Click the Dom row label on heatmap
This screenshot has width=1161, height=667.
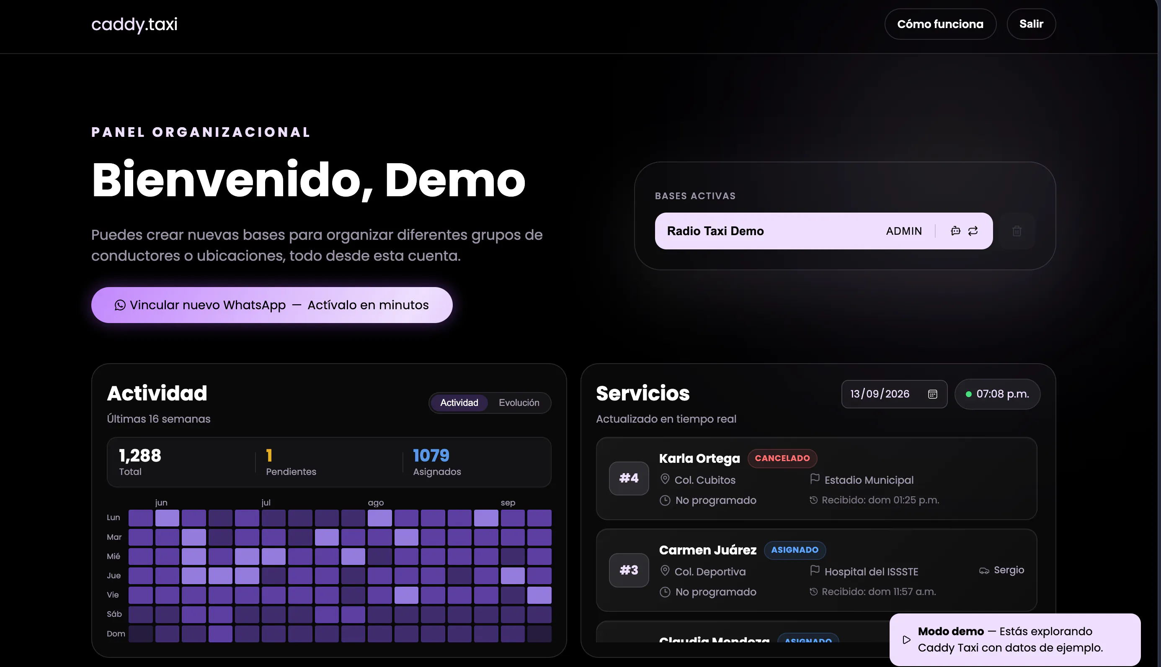tap(116, 634)
